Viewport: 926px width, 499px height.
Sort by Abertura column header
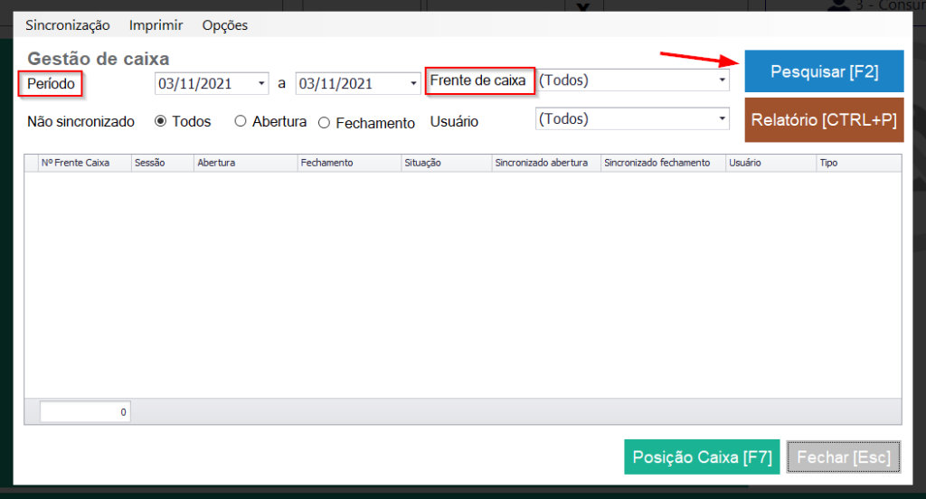[x=246, y=163]
